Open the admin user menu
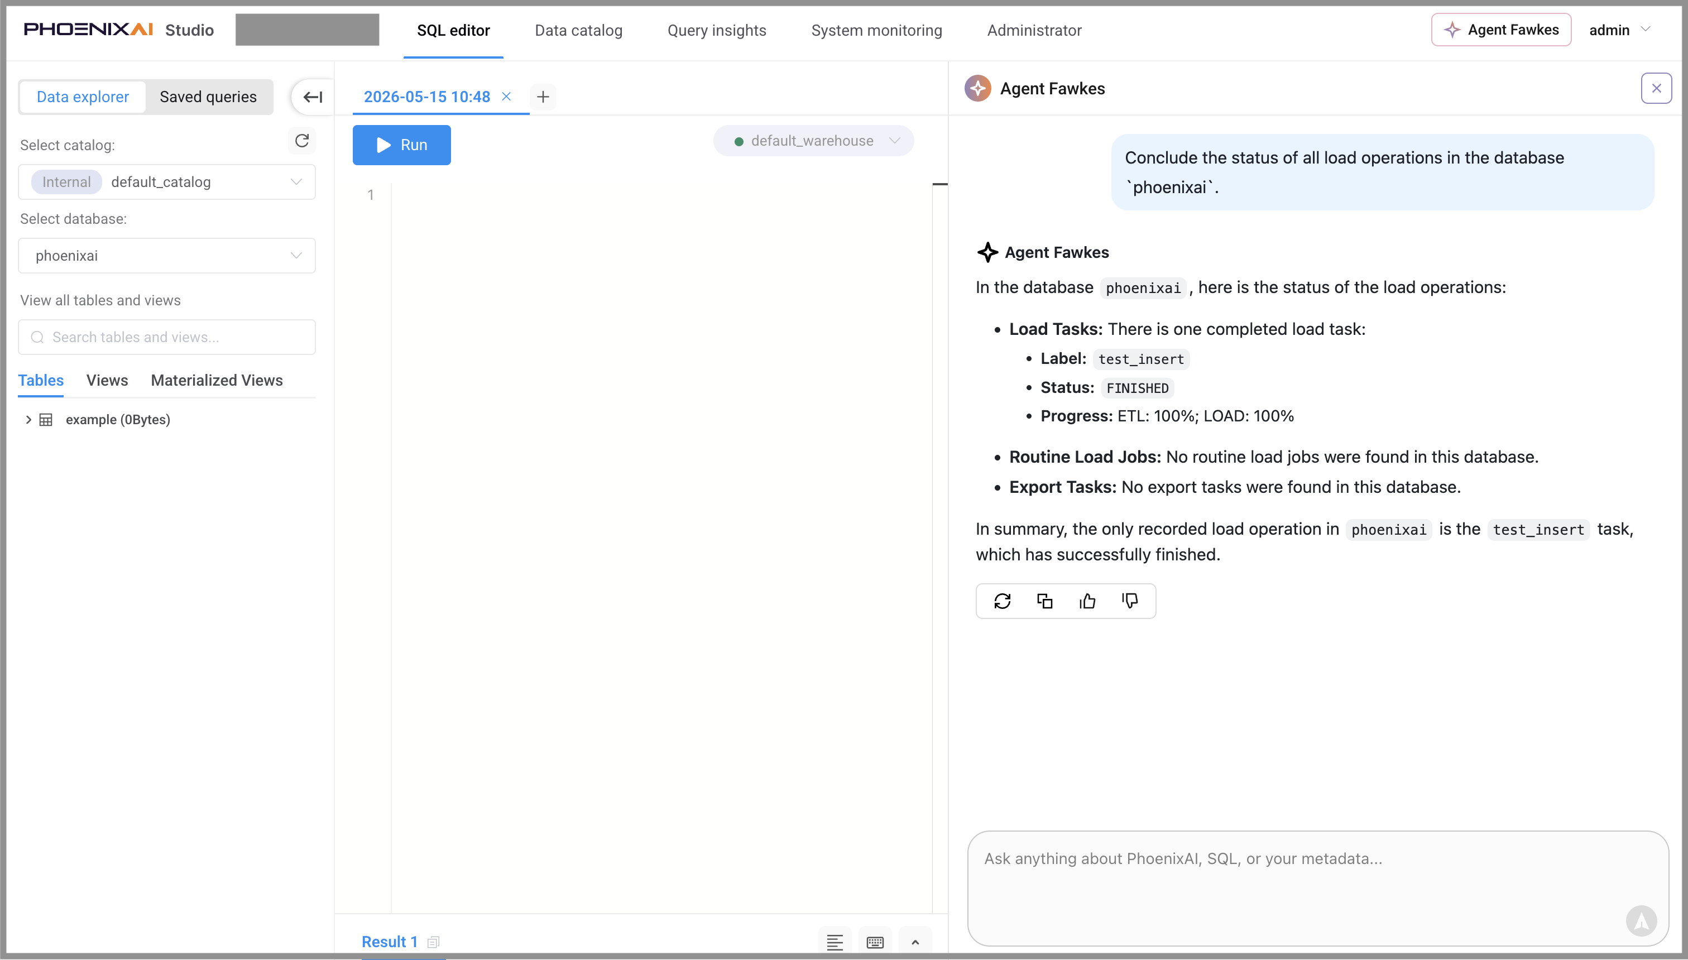Viewport: 1688px width, 960px height. point(1619,30)
